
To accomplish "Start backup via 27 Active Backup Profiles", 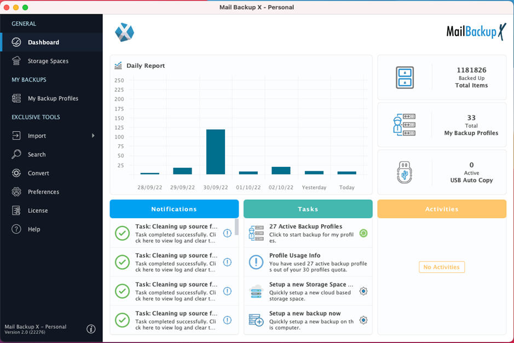I will (308, 233).
